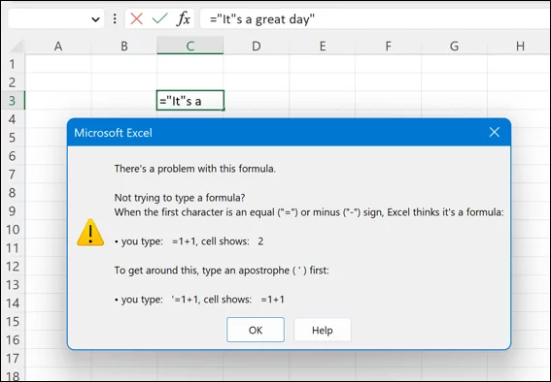Select row 2 header
Viewport: 551px width, 382px height.
[13, 82]
